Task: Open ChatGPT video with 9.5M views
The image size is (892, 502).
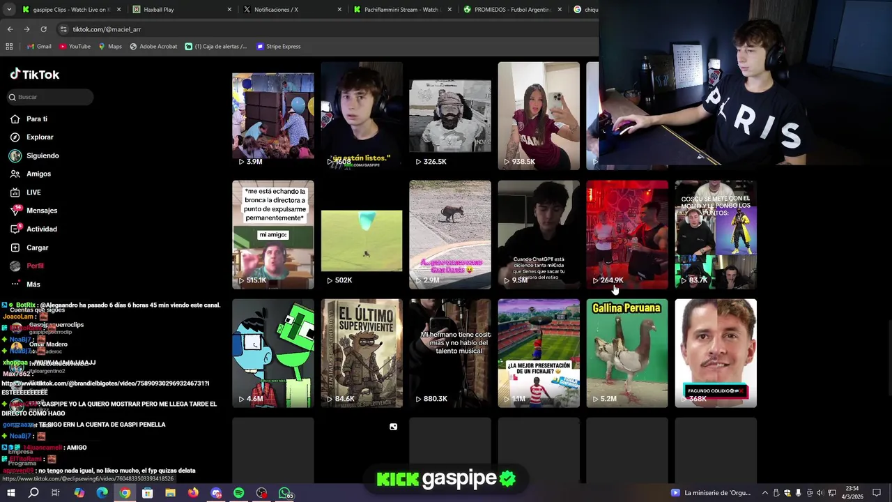Action: point(539,234)
